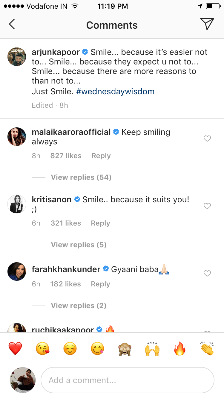Expand View replies (54)
Viewport: 224px width, 398px height.
pyautogui.click(x=81, y=178)
